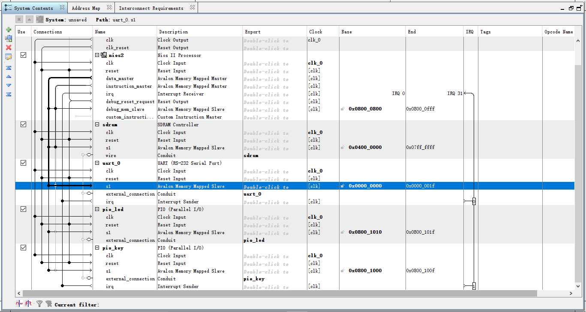The height and width of the screenshot is (312, 586).
Task: Toggle lock icon for pio_led base 0x0800_1010
Action: coord(343,232)
